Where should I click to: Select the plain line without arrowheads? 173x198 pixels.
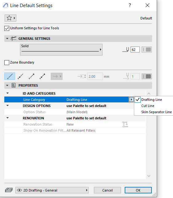10,76
